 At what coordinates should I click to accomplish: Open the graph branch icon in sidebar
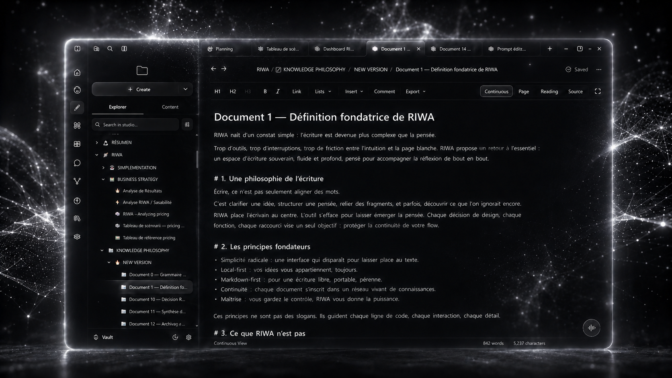[x=77, y=181]
